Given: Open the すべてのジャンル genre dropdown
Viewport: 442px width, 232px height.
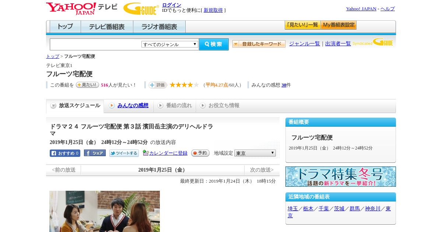Looking at the screenshot, I should [170, 44].
